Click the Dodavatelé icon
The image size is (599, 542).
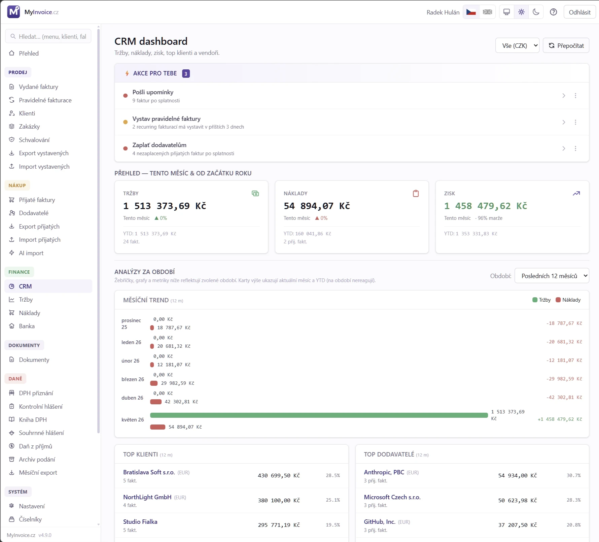(12, 213)
